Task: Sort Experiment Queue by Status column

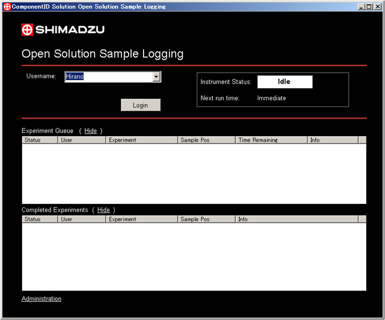Action: point(40,140)
